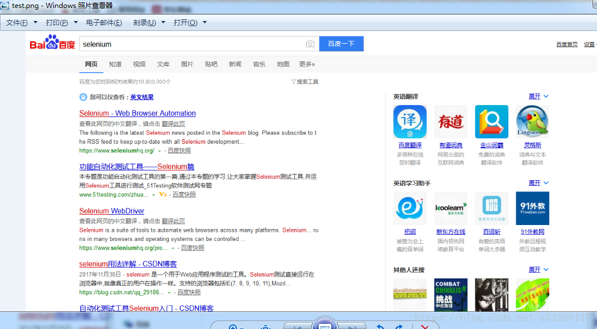
Task: Open the ruler disestablishmentarian thumbnail
Action: [x=410, y=295]
